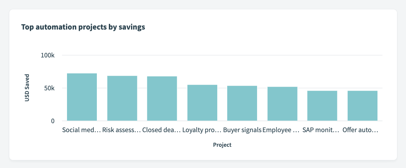The image size is (406, 168).
Task: Click the "Risk assess…" axis label
Action: point(121,130)
